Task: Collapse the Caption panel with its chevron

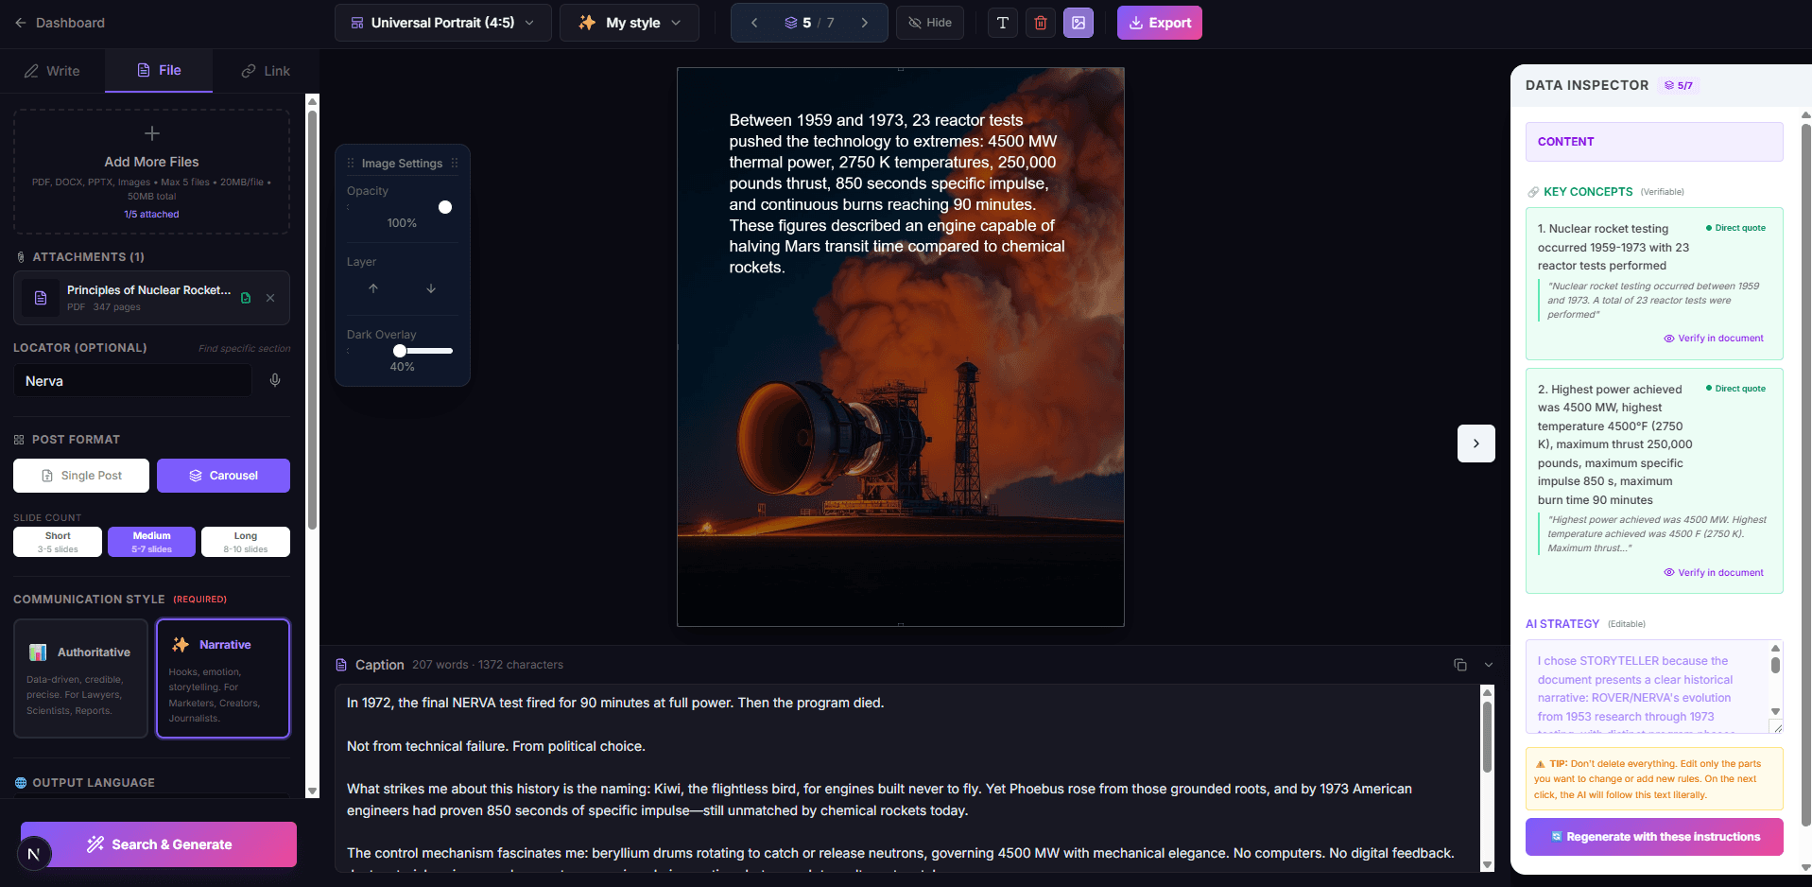Action: pos(1488,665)
